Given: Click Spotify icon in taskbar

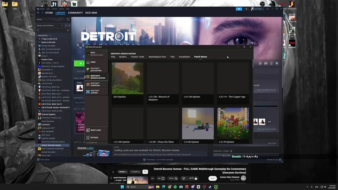Looking at the screenshot, I should pyautogui.click(x=175, y=187).
